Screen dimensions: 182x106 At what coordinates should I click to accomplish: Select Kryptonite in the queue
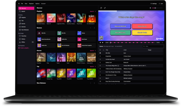pos(131,56)
